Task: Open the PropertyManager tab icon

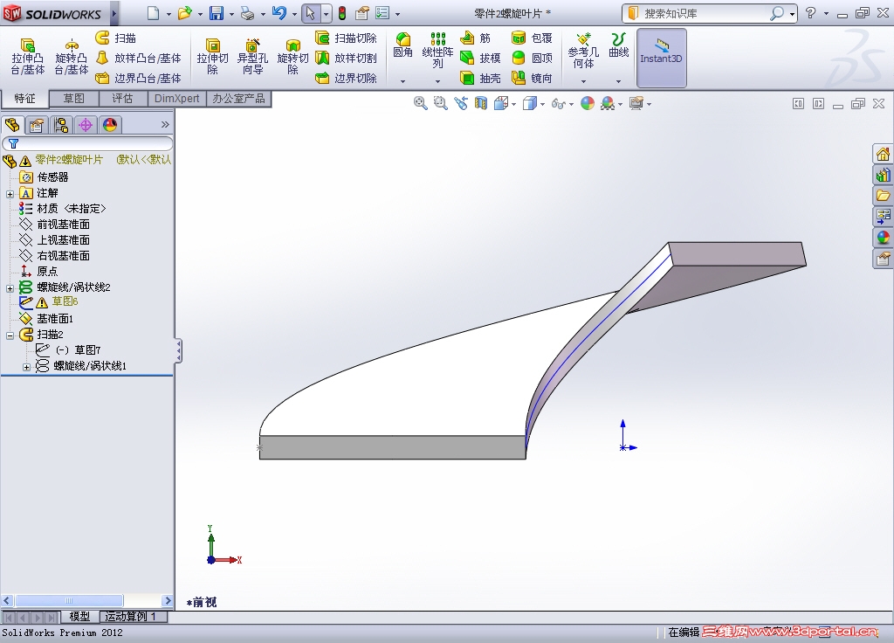Action: pyautogui.click(x=37, y=125)
